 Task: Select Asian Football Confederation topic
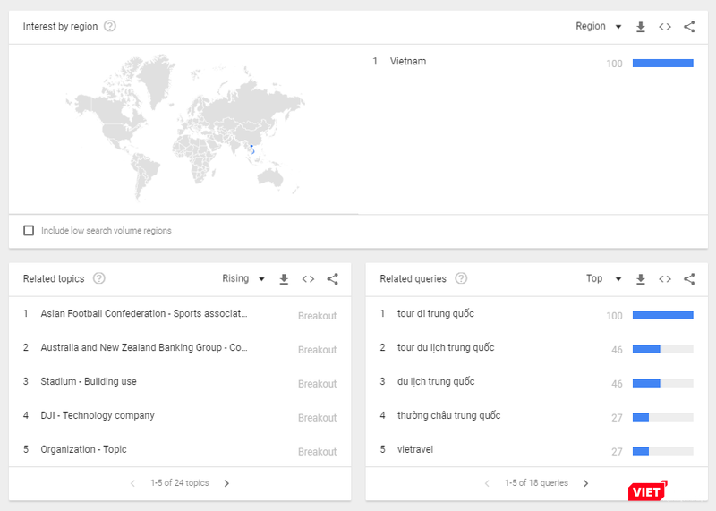[x=143, y=314]
